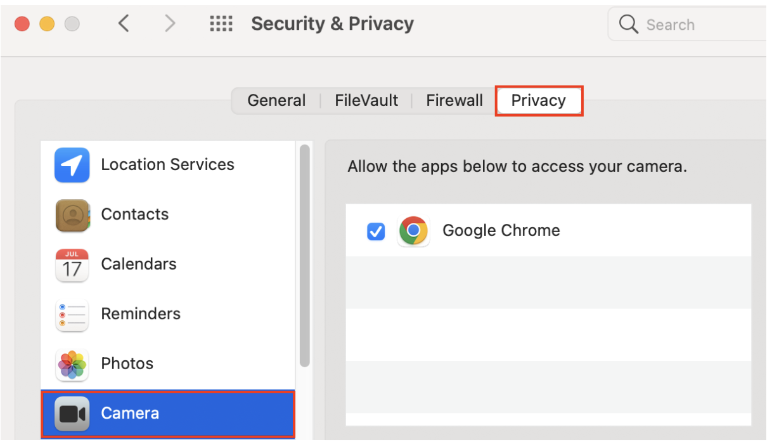Click the Location Services arrow icon
This screenshot has width=772, height=444.
pyautogui.click(x=72, y=165)
